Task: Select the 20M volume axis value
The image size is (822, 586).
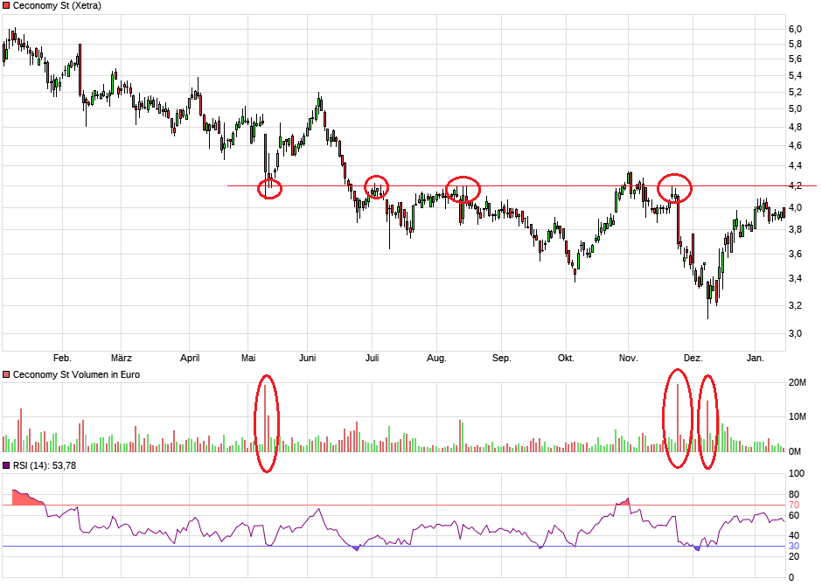Action: 797,382
